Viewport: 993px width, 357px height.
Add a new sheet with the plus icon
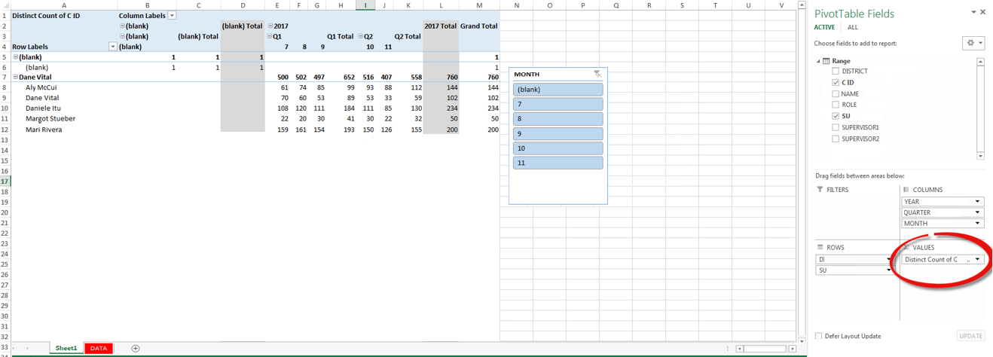pos(136,348)
